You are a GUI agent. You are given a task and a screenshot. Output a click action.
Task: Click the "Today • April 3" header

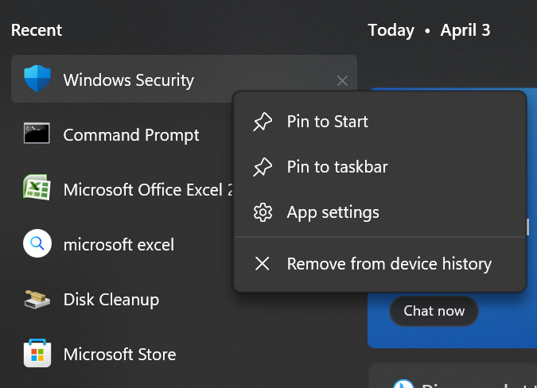coord(429,30)
